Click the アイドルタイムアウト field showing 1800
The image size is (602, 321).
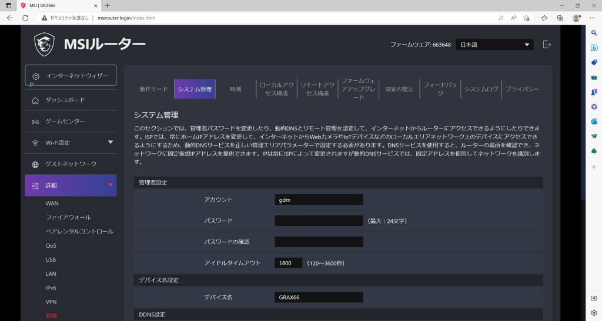pyautogui.click(x=288, y=263)
